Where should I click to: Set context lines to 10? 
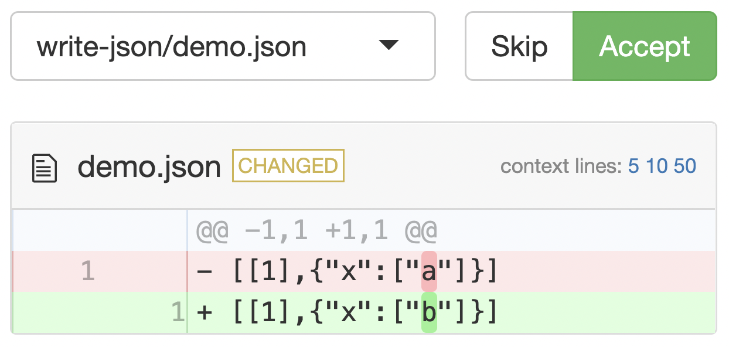point(658,166)
